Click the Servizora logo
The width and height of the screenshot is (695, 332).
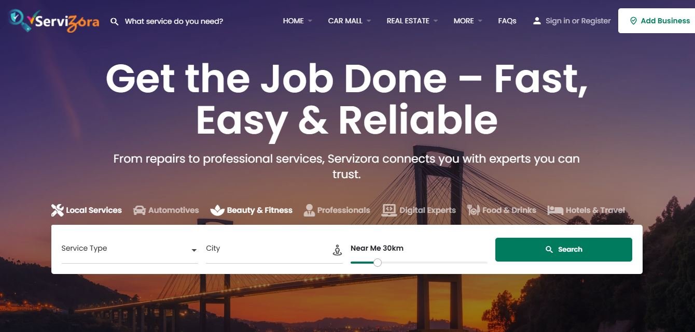(x=54, y=21)
